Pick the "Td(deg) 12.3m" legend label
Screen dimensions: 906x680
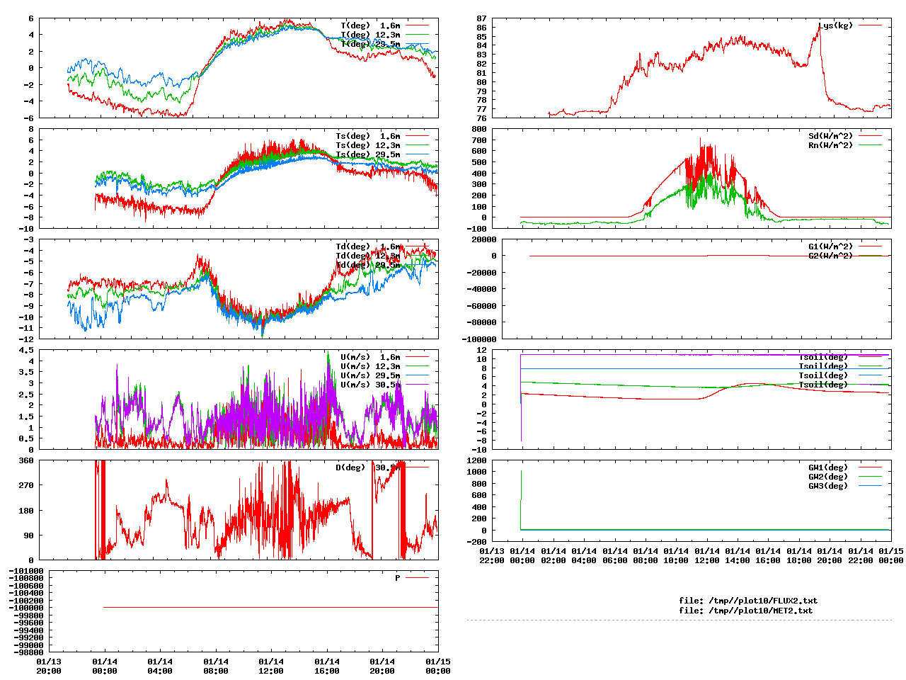pyautogui.click(x=367, y=256)
